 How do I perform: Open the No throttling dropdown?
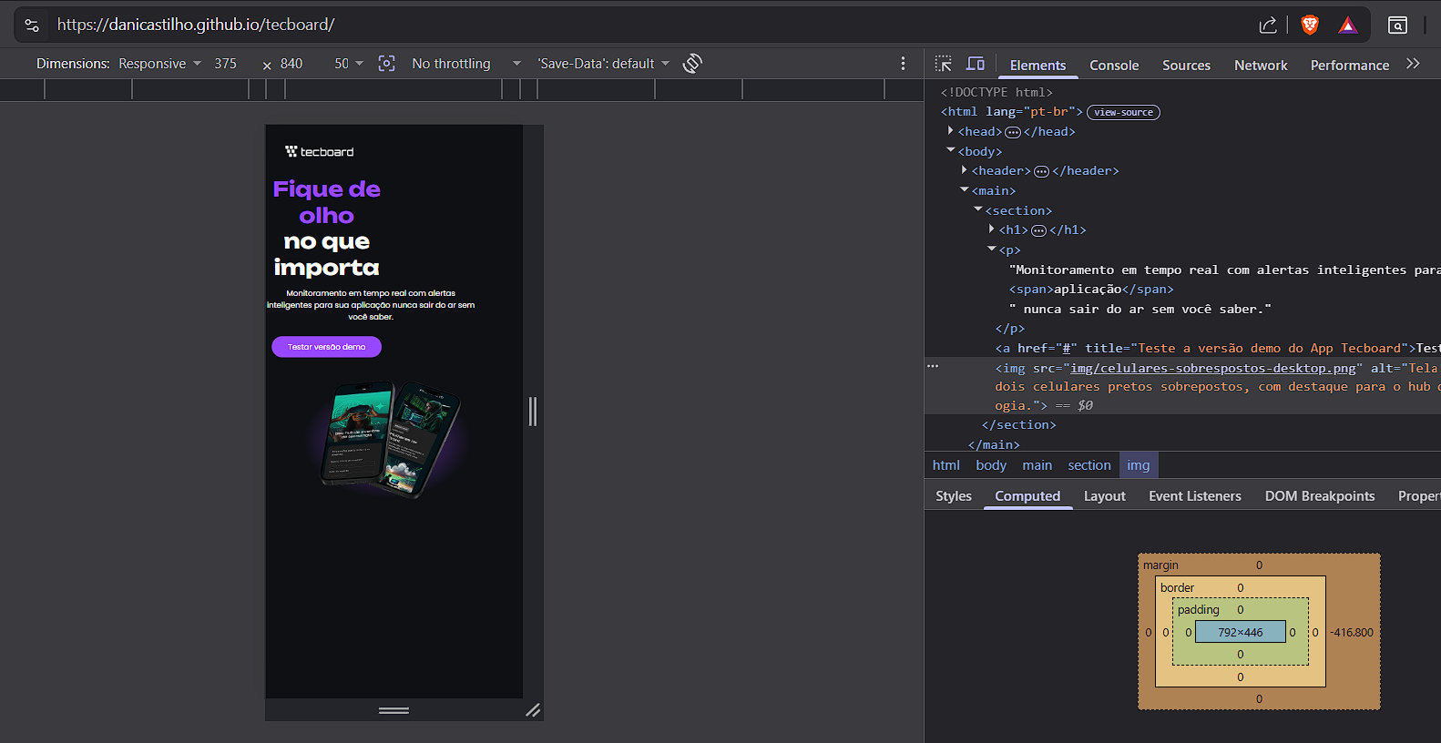pos(466,64)
